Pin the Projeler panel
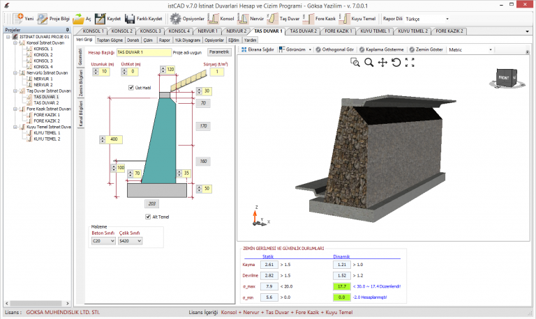Screen dimensions: 536x319 (x=67, y=30)
